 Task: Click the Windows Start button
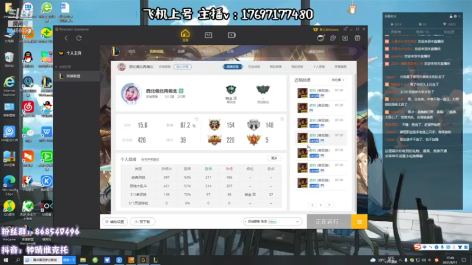click(5, 260)
